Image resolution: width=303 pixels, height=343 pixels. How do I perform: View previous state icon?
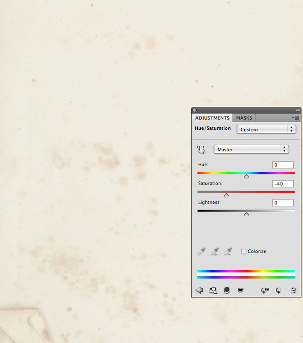pos(265,290)
